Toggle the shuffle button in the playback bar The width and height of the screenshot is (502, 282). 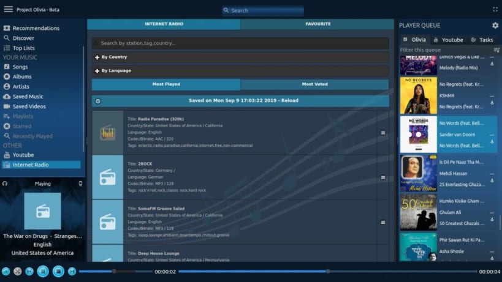tap(18, 272)
